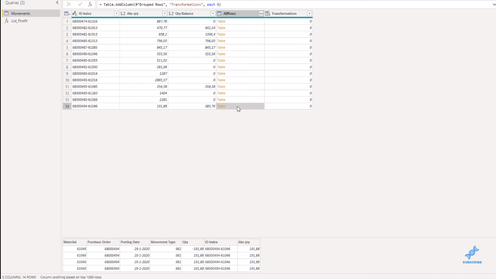Click the ABC123 type icon of Transformations

(x=268, y=13)
